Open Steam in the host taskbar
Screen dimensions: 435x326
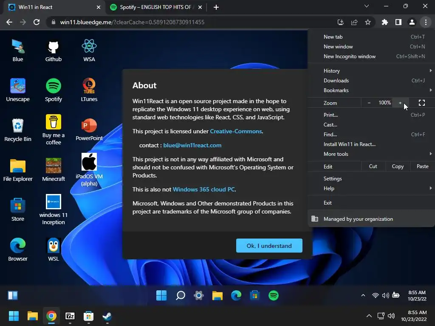107,316
